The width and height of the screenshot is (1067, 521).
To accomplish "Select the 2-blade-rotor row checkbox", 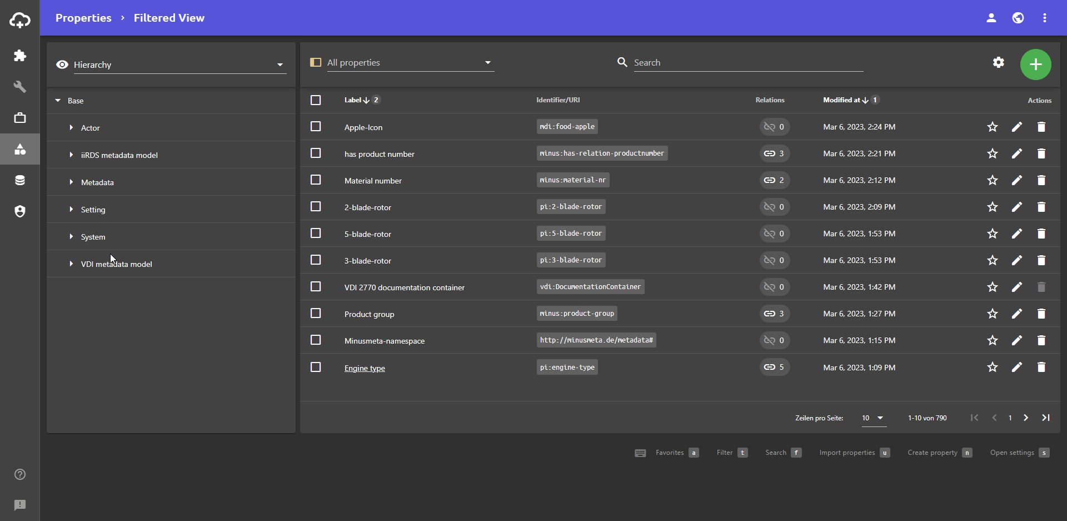I will (x=316, y=206).
